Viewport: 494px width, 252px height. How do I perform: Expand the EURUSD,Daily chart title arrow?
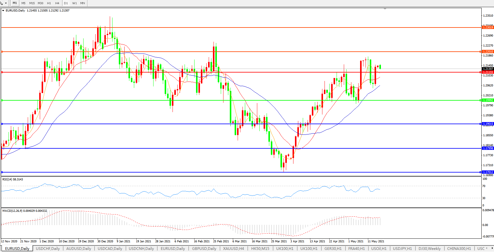point(3,11)
